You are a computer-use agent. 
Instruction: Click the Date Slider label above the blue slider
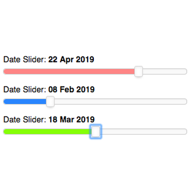click(x=25, y=89)
